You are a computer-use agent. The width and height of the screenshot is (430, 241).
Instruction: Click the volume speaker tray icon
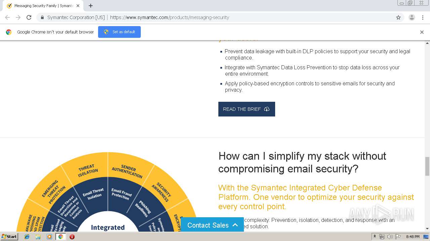coord(390,237)
